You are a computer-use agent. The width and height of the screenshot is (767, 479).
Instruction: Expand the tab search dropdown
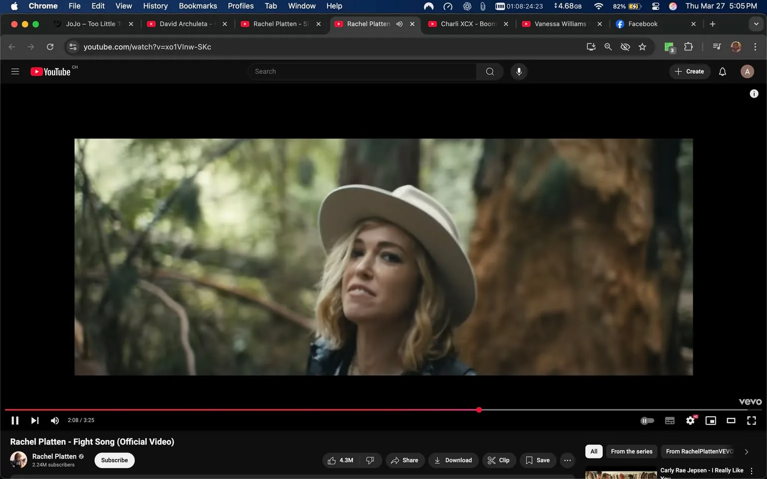[756, 23]
